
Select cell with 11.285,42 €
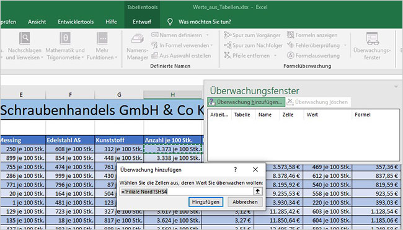(x=278, y=212)
